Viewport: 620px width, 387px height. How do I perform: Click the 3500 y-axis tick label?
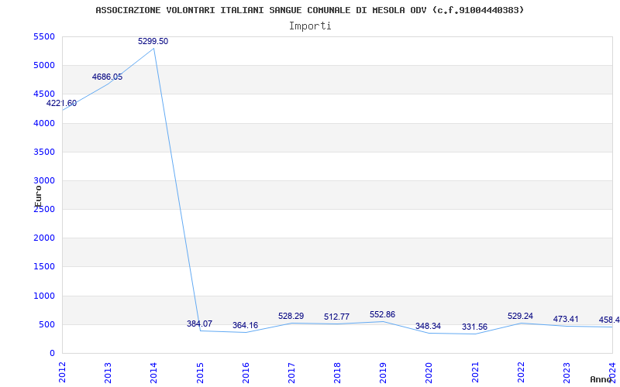pos(44,152)
